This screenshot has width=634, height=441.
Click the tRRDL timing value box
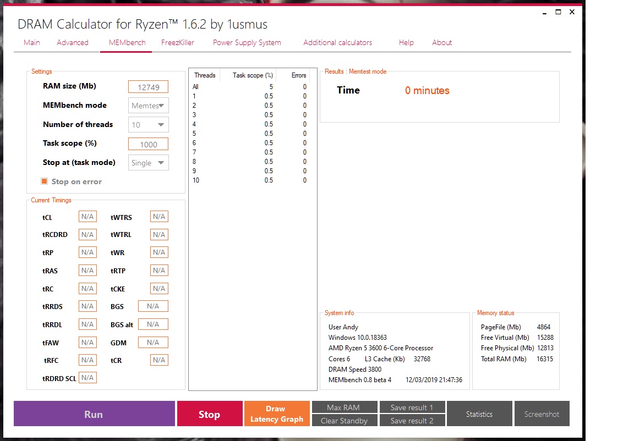(88, 324)
